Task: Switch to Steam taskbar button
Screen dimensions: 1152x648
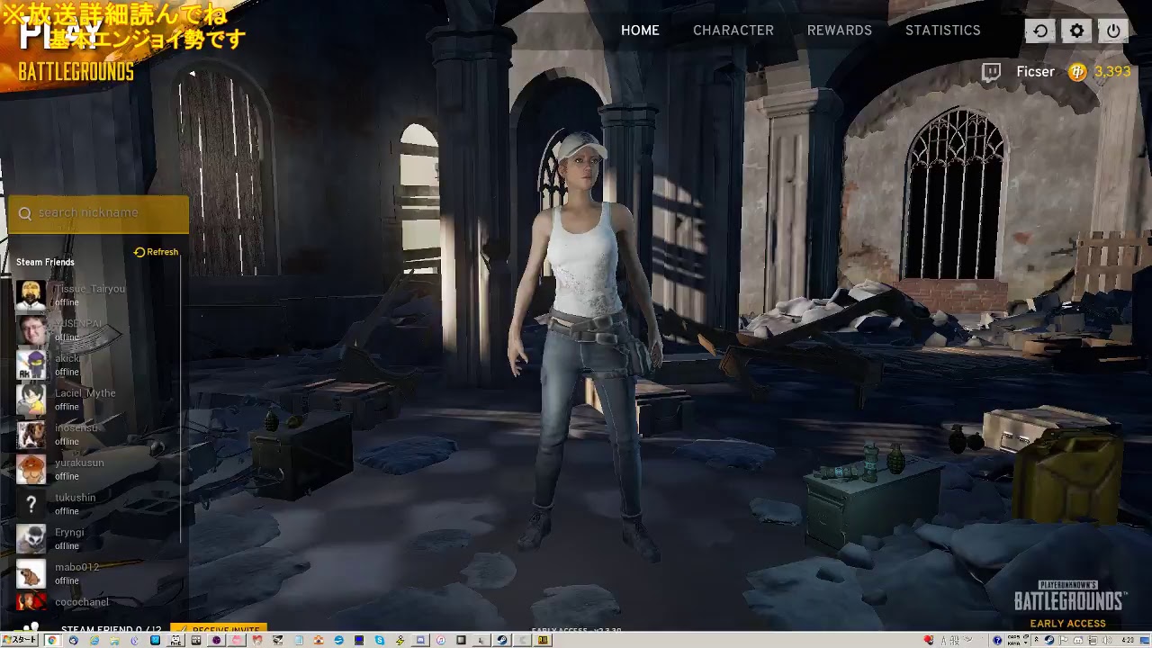Action: pos(501,640)
